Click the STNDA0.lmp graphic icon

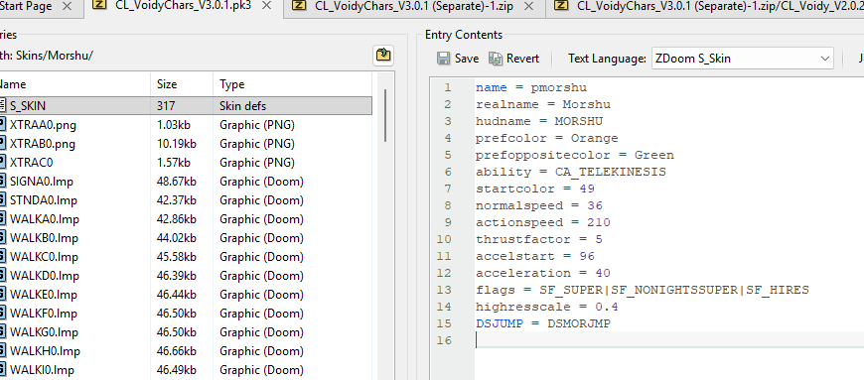tap(2, 199)
